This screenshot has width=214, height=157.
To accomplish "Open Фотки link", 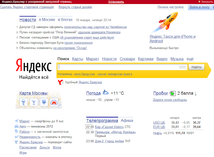I will pyautogui.click(x=57, y=147).
